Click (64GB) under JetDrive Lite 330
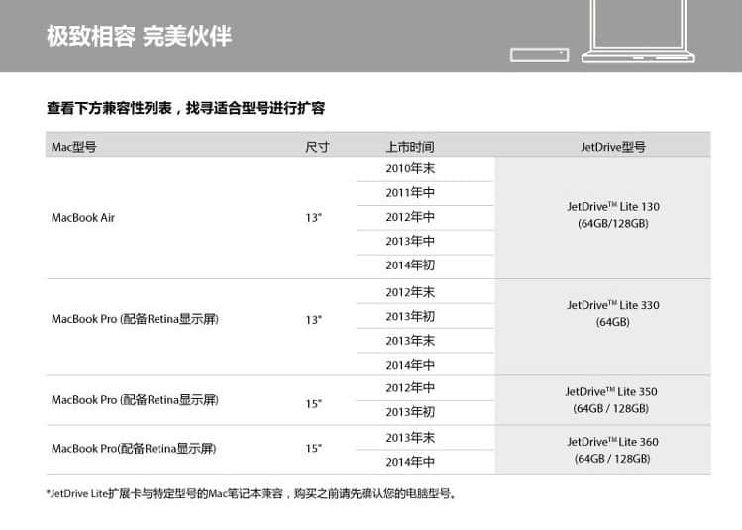Screen dimensions: 742x530 tap(613, 322)
